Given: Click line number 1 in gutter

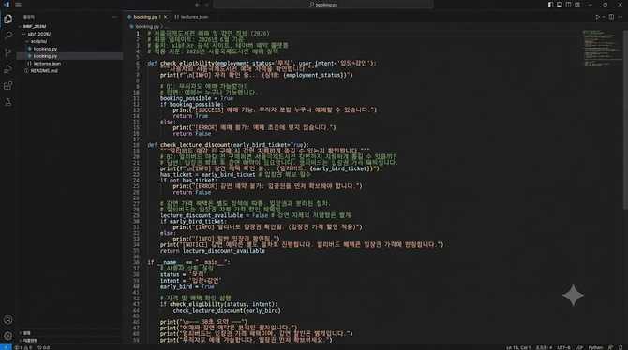Looking at the screenshot, I should point(138,34).
